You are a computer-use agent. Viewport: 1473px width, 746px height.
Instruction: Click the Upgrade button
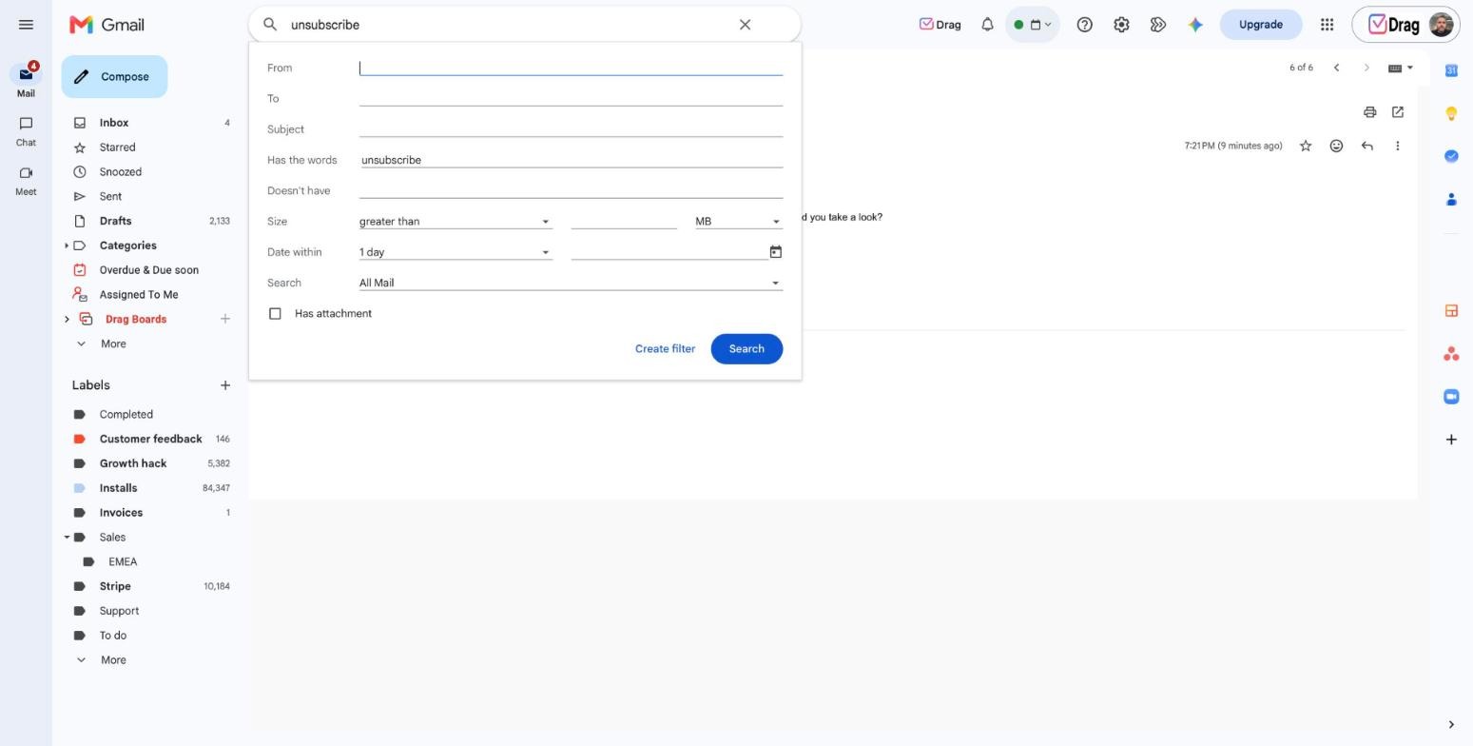[x=1261, y=25]
